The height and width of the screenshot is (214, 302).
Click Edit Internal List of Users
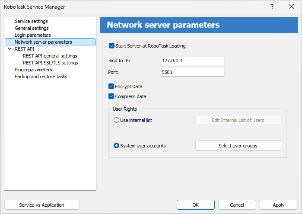pos(238,120)
